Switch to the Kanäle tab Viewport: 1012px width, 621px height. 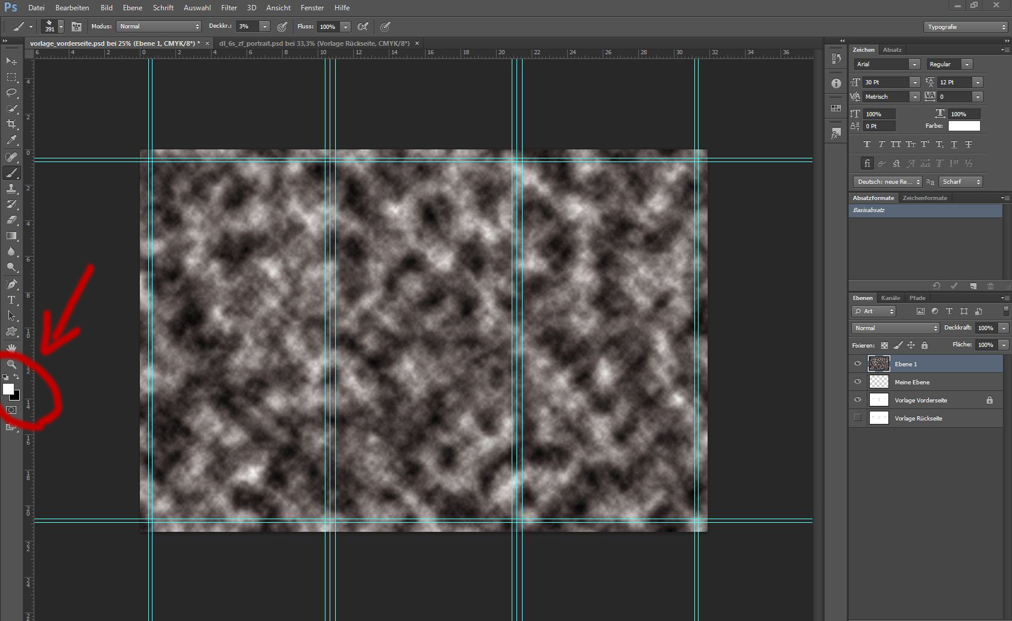click(x=890, y=298)
